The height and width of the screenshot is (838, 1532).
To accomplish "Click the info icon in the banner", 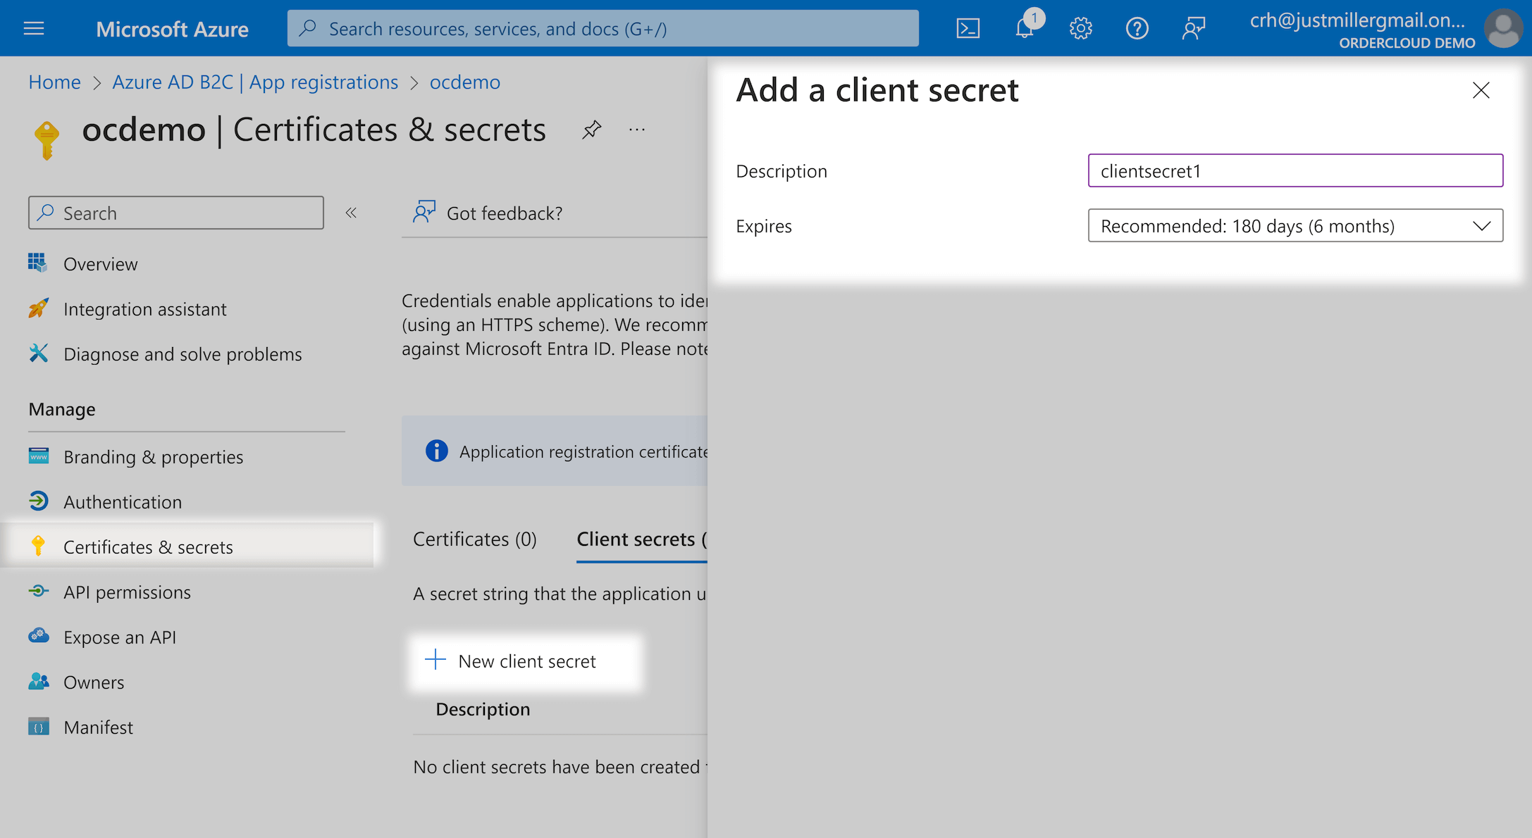I will (x=436, y=451).
